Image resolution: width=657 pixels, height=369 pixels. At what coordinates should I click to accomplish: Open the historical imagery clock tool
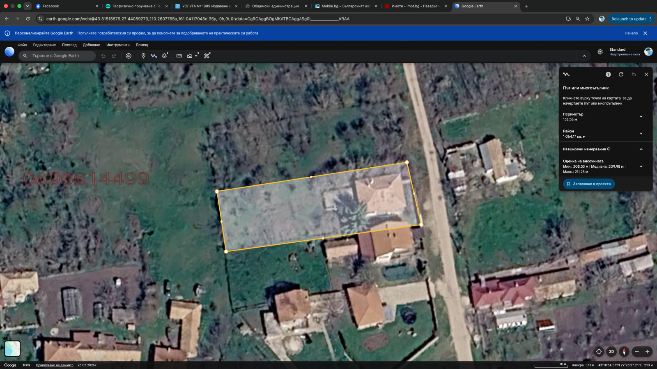(129, 56)
